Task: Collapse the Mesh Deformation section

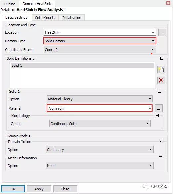Action: [160, 158]
